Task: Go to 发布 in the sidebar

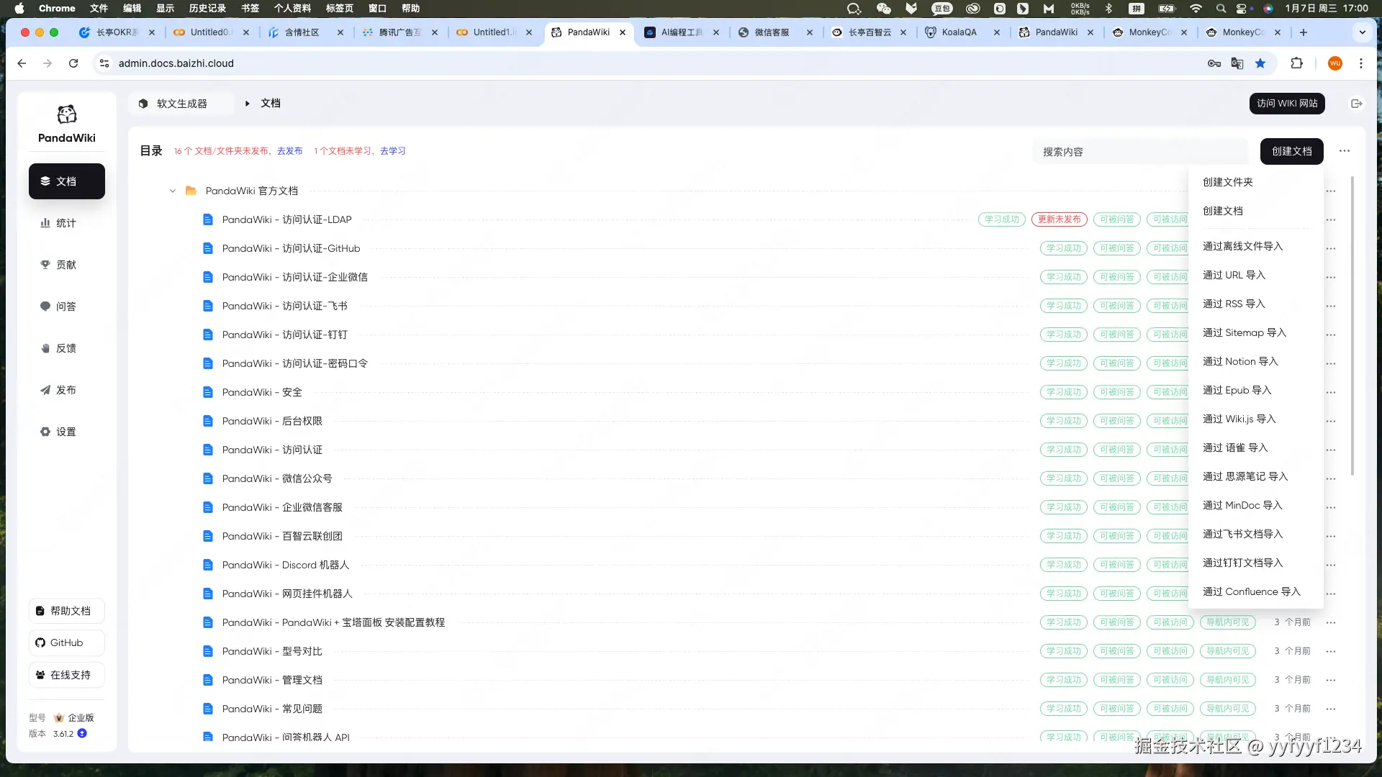Action: pos(67,390)
